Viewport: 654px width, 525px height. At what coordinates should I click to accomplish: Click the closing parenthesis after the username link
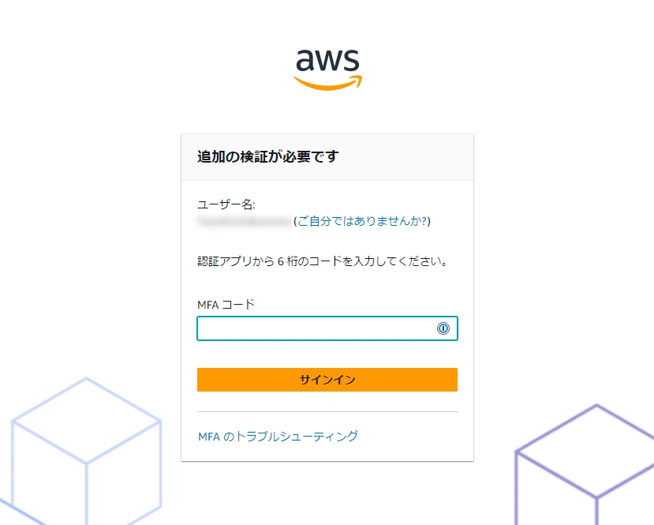[x=429, y=221]
